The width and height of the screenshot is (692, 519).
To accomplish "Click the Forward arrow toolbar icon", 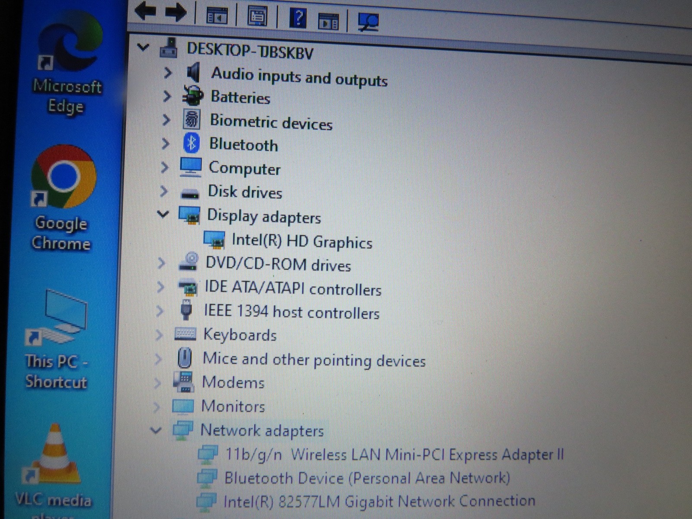I will pyautogui.click(x=176, y=13).
